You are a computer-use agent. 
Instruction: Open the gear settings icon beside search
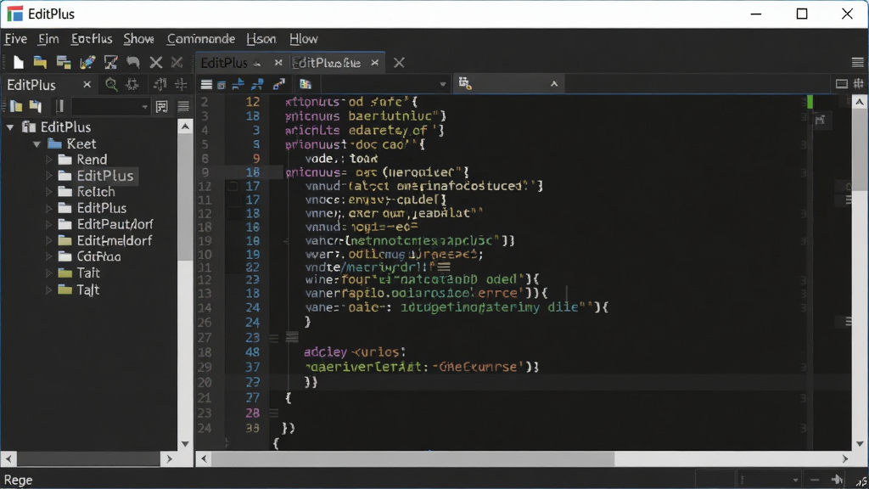pyautogui.click(x=132, y=84)
